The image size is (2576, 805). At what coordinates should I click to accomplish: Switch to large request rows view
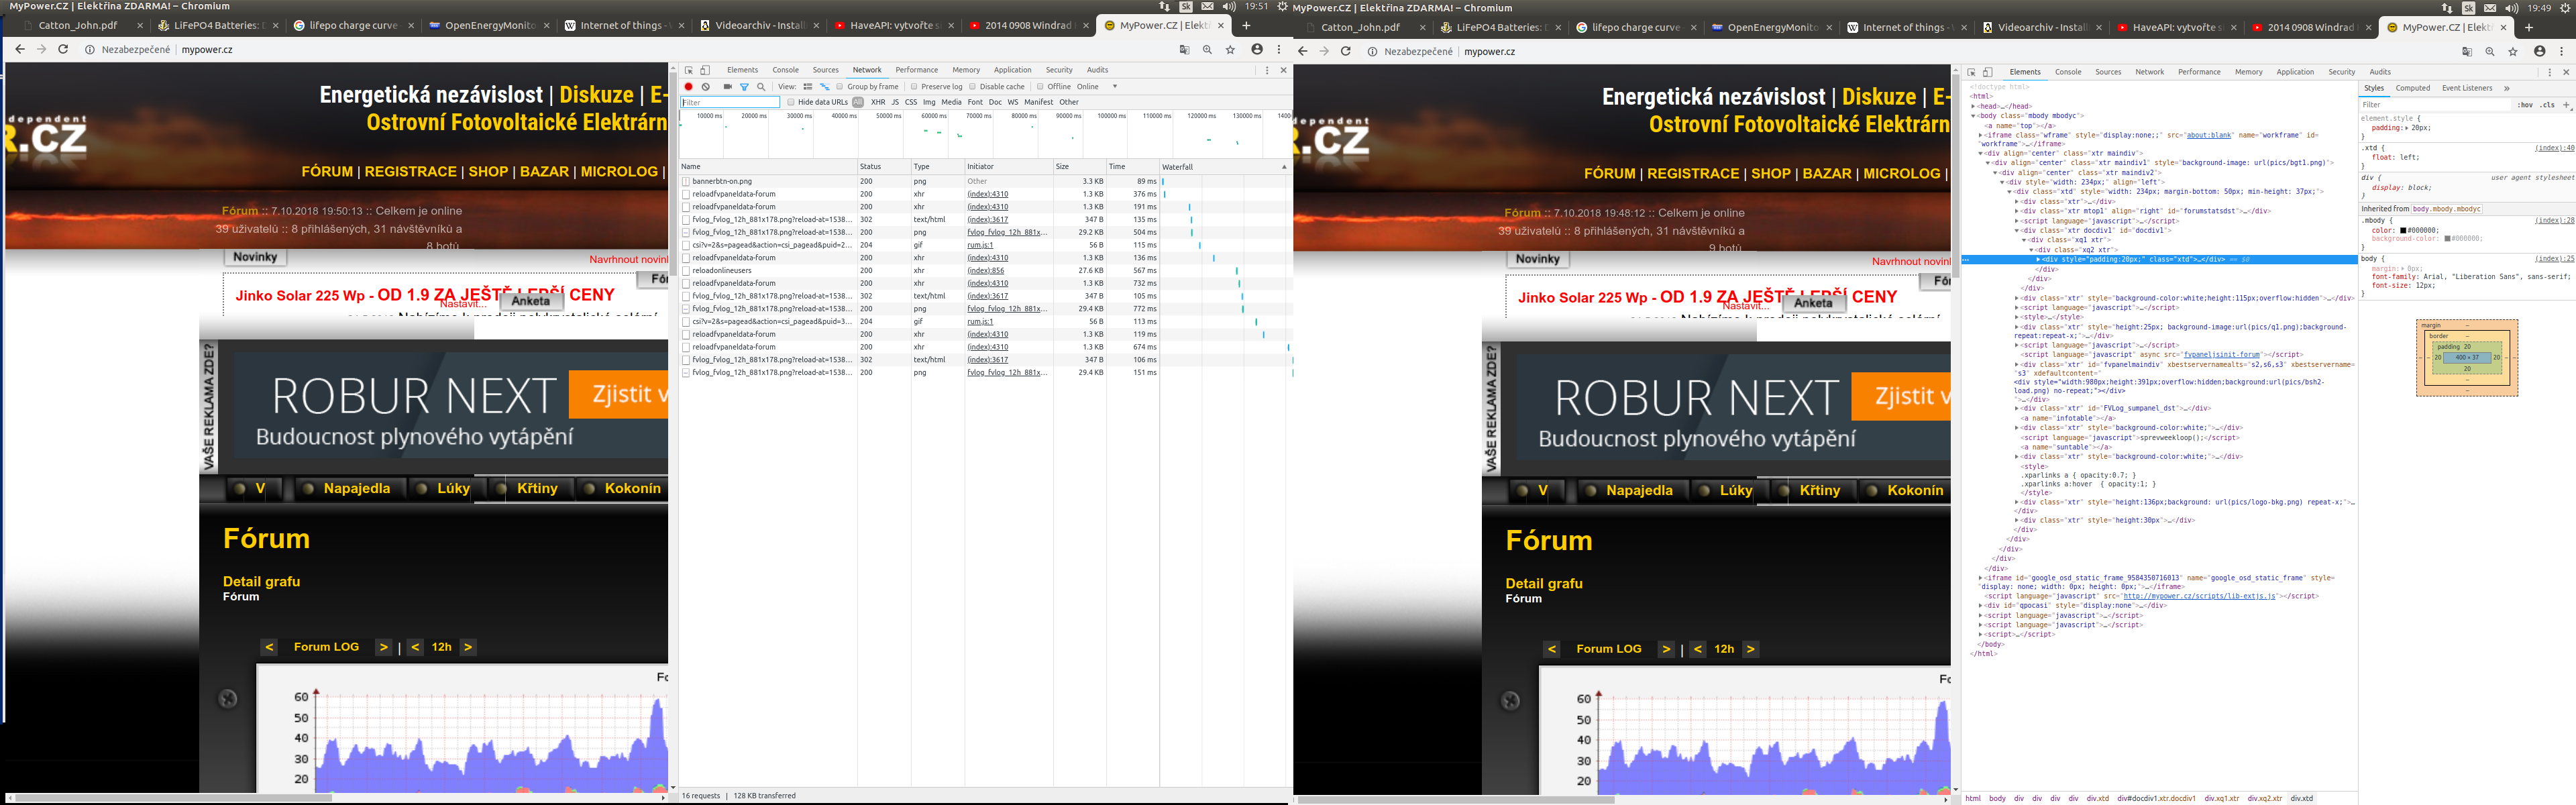pos(807,87)
